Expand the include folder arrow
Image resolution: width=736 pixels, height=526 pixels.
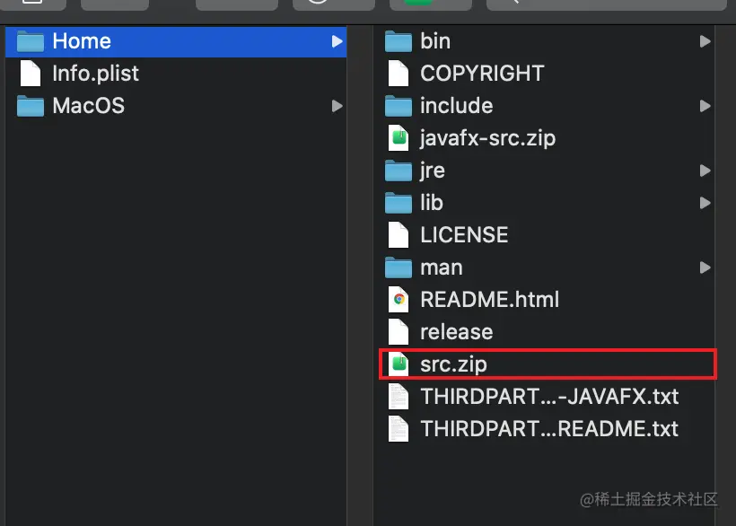(x=705, y=106)
